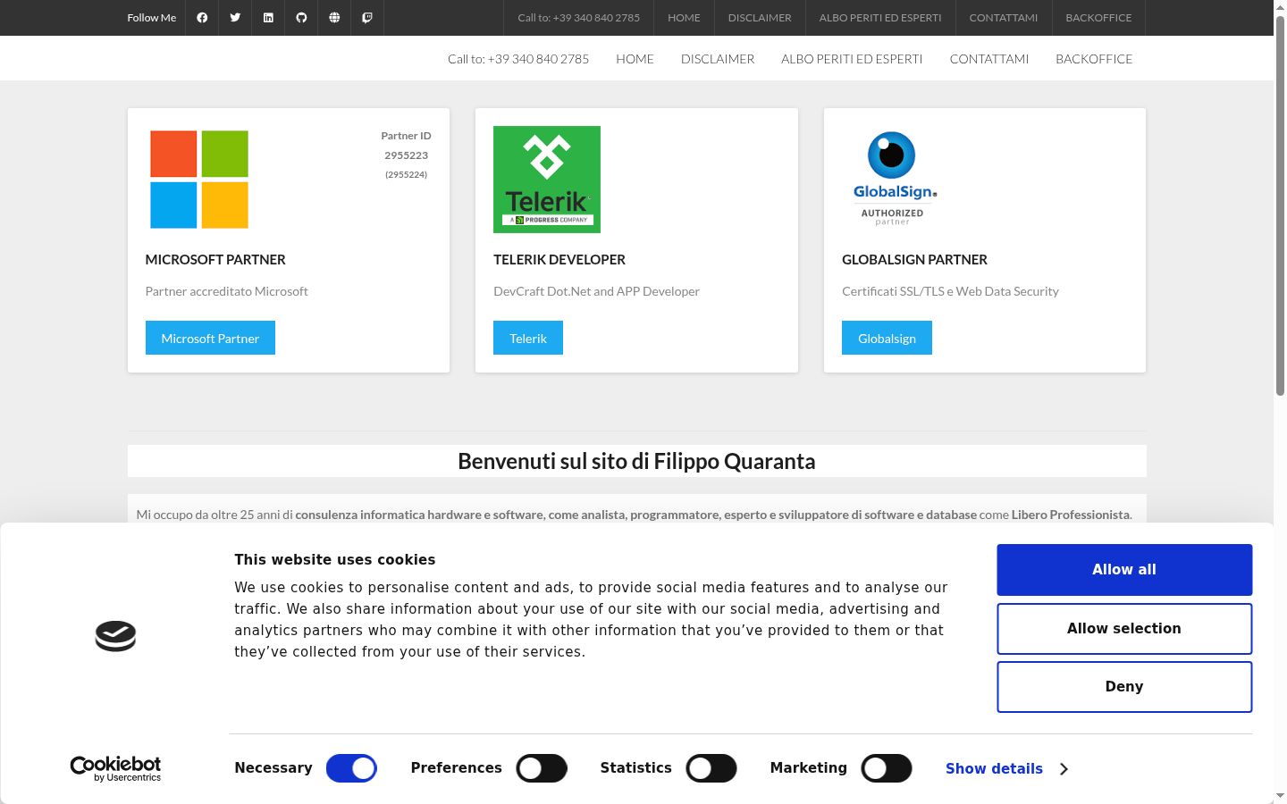Turn on the Statistics cookies switch

(x=711, y=768)
